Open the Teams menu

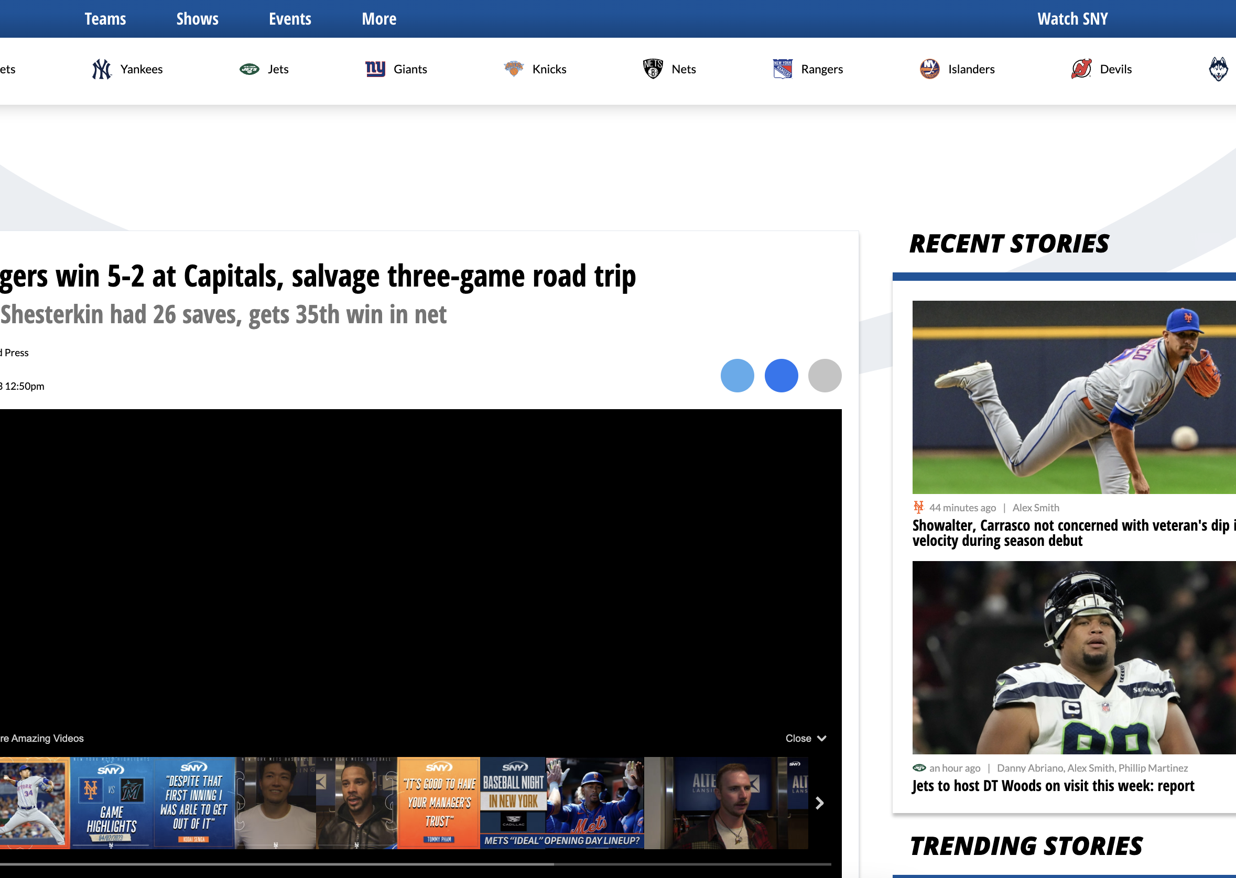coord(105,19)
